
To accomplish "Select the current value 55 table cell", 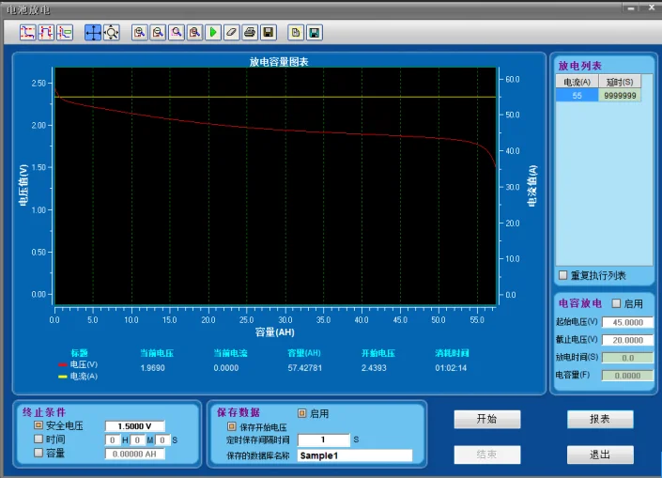I will [577, 95].
